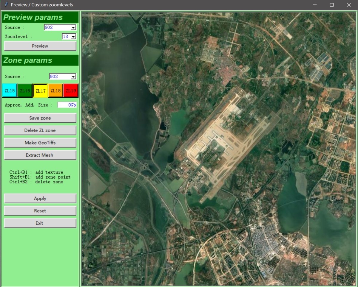Apply the custom zoomlevel settings
358x287 pixels.
coord(40,199)
